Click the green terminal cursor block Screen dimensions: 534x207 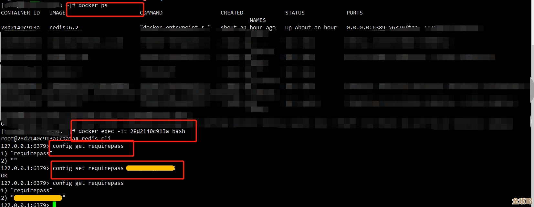(54, 204)
